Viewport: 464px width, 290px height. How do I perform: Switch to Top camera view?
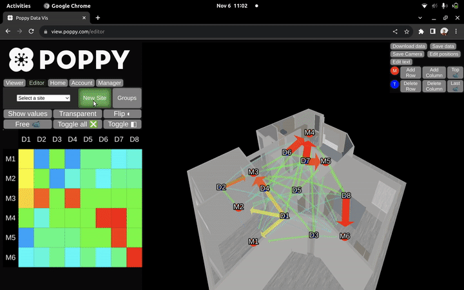click(455, 72)
